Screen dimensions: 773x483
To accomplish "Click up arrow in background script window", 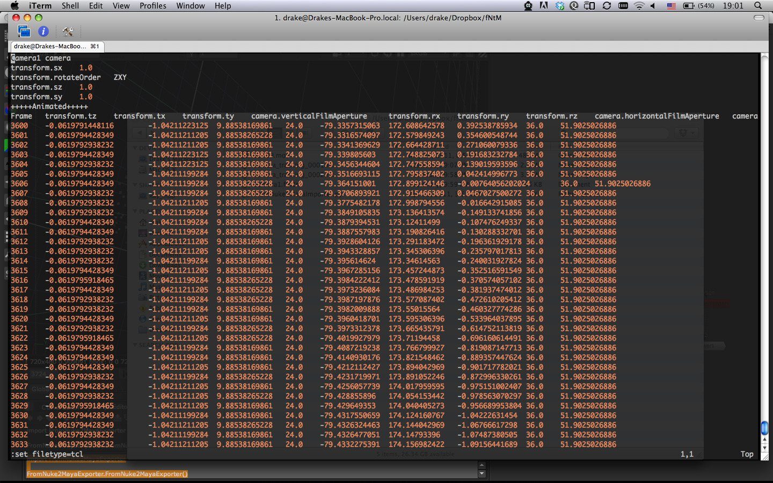I will click(x=482, y=465).
